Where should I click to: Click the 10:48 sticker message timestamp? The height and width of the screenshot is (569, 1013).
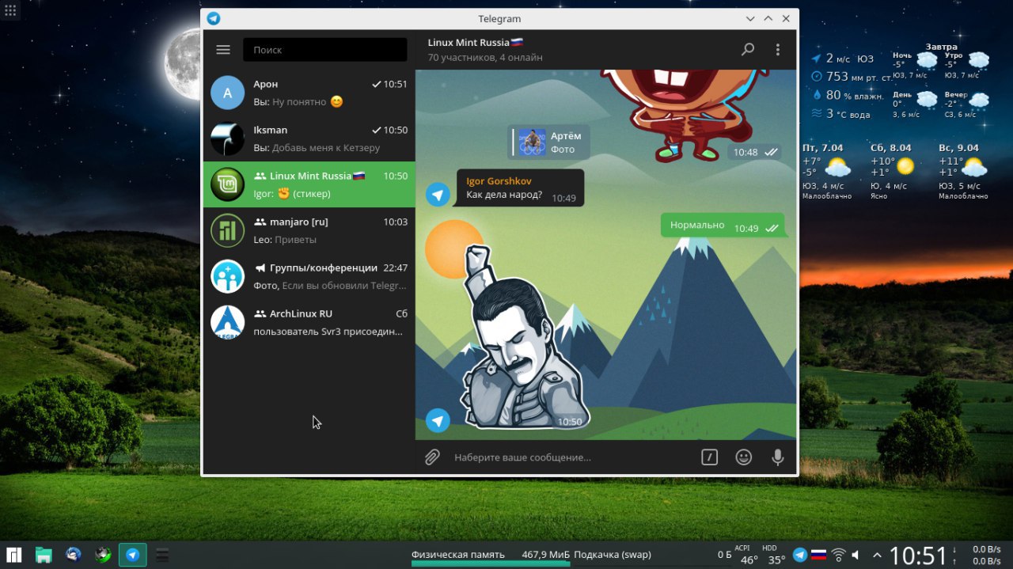pyautogui.click(x=746, y=152)
